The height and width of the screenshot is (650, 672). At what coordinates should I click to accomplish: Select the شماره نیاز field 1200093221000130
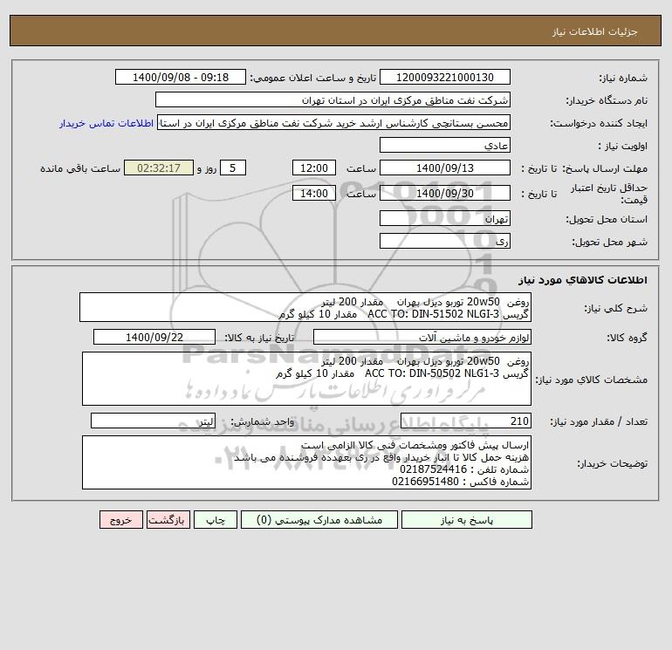pyautogui.click(x=445, y=77)
